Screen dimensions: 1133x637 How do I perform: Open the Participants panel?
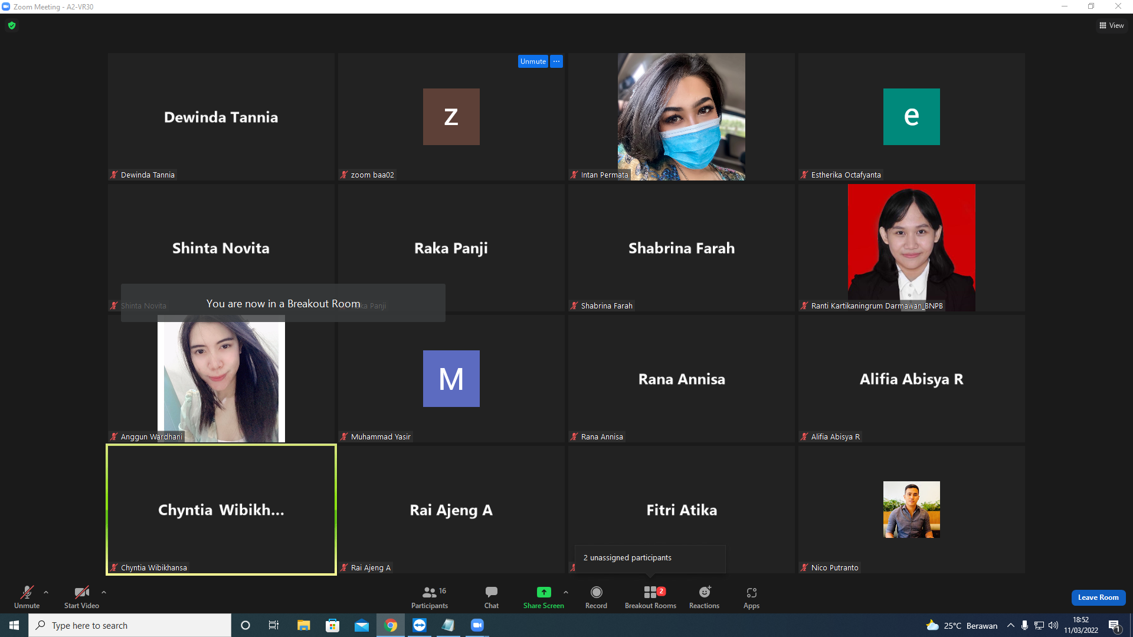tap(430, 597)
